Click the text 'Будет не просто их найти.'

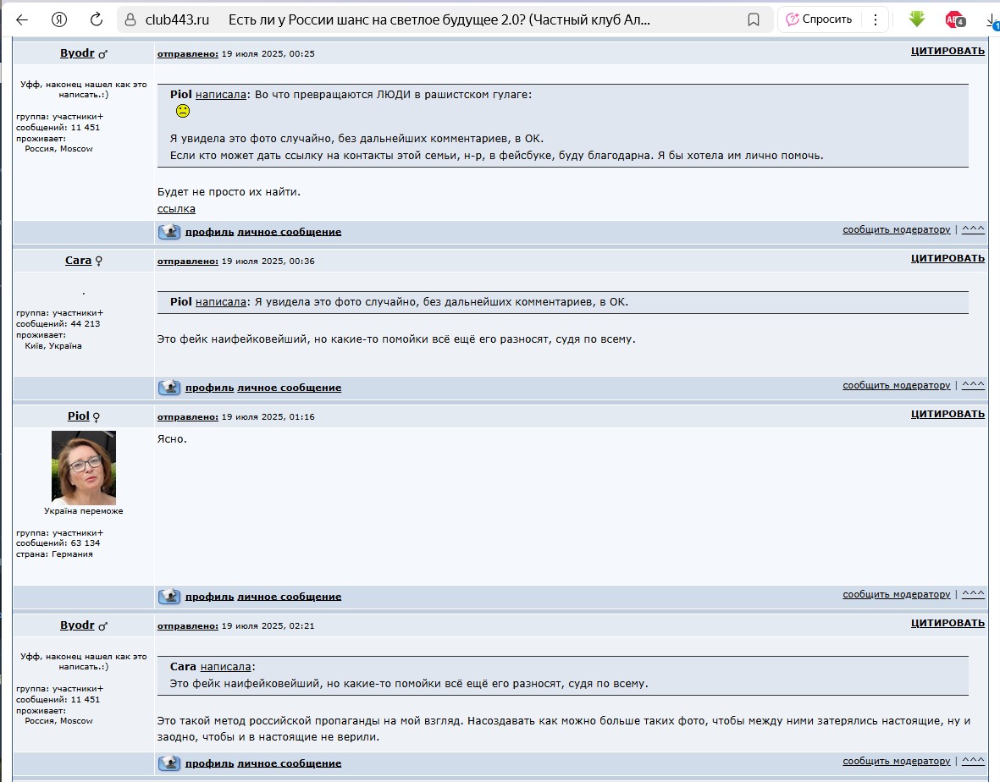pos(229,192)
